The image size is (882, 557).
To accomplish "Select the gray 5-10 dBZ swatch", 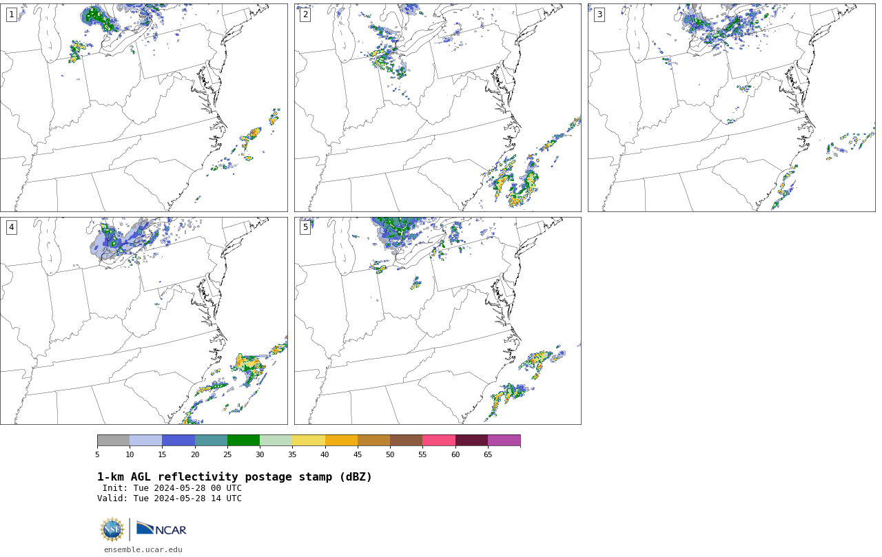I will tap(113, 441).
